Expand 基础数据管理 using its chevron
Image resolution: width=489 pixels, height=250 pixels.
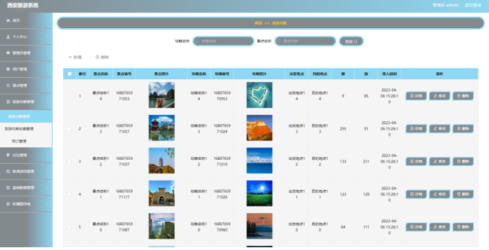(x=47, y=187)
